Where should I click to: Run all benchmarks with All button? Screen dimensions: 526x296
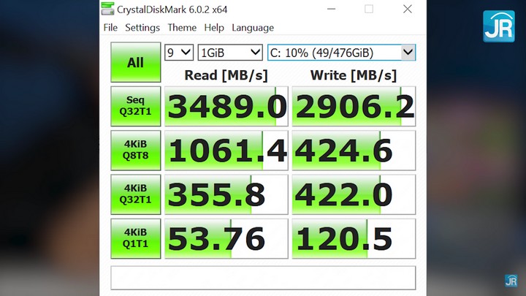[136, 62]
